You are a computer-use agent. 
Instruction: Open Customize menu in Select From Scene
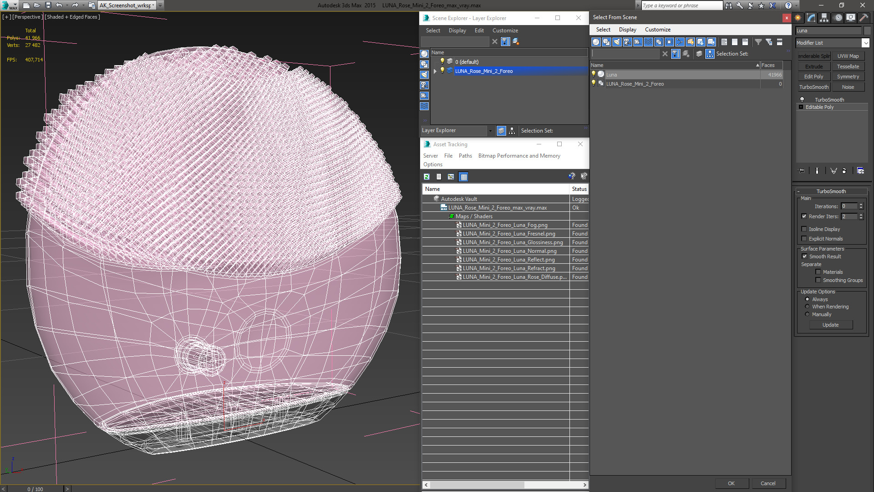click(x=657, y=30)
